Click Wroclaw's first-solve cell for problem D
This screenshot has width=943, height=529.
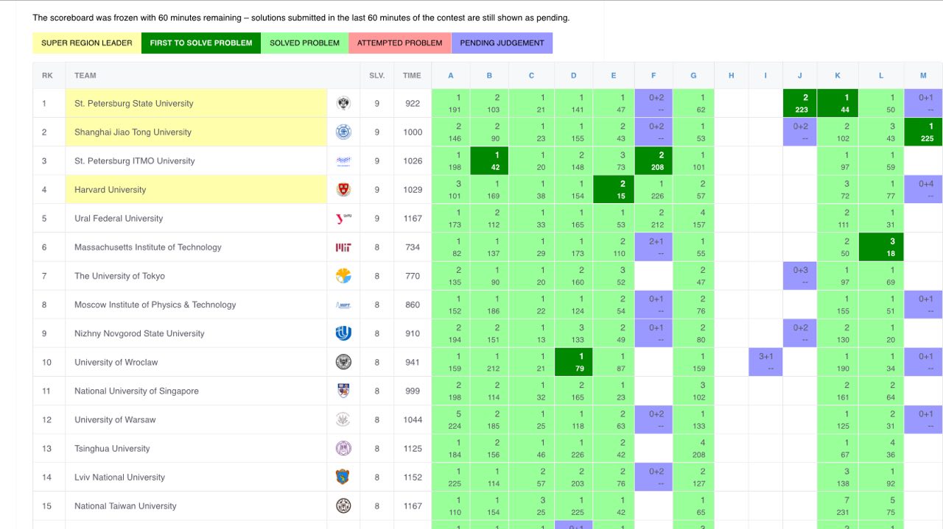pyautogui.click(x=574, y=362)
